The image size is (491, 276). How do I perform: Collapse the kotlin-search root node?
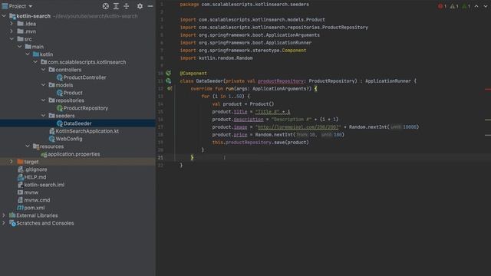click(x=4, y=16)
